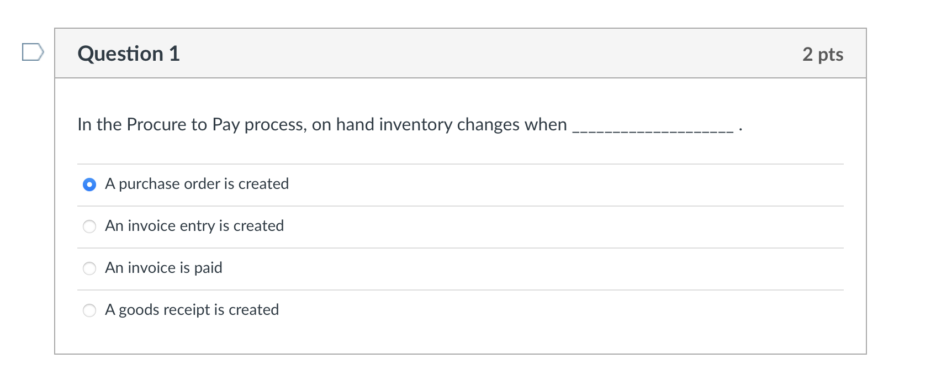Click the answer label 'An invoice is paid'

[x=163, y=268]
